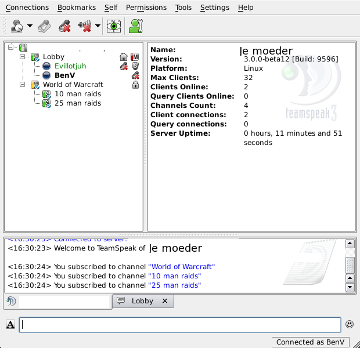Select the Lobby channel in the tree
This screenshot has width=360, height=348.
click(54, 57)
